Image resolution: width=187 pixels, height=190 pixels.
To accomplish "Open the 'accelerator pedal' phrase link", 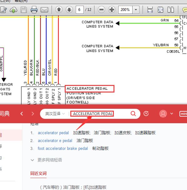I will (x=53, y=133).
